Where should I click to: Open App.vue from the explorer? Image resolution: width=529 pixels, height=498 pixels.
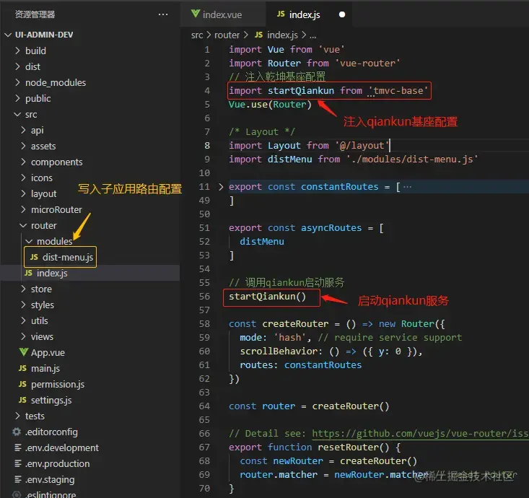[x=48, y=353]
